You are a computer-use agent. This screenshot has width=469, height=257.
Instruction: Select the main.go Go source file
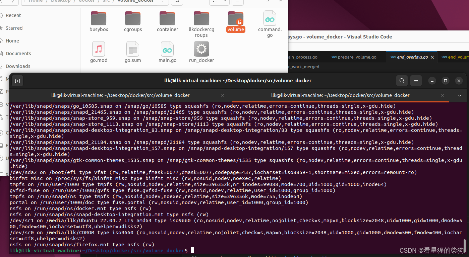tap(167, 52)
